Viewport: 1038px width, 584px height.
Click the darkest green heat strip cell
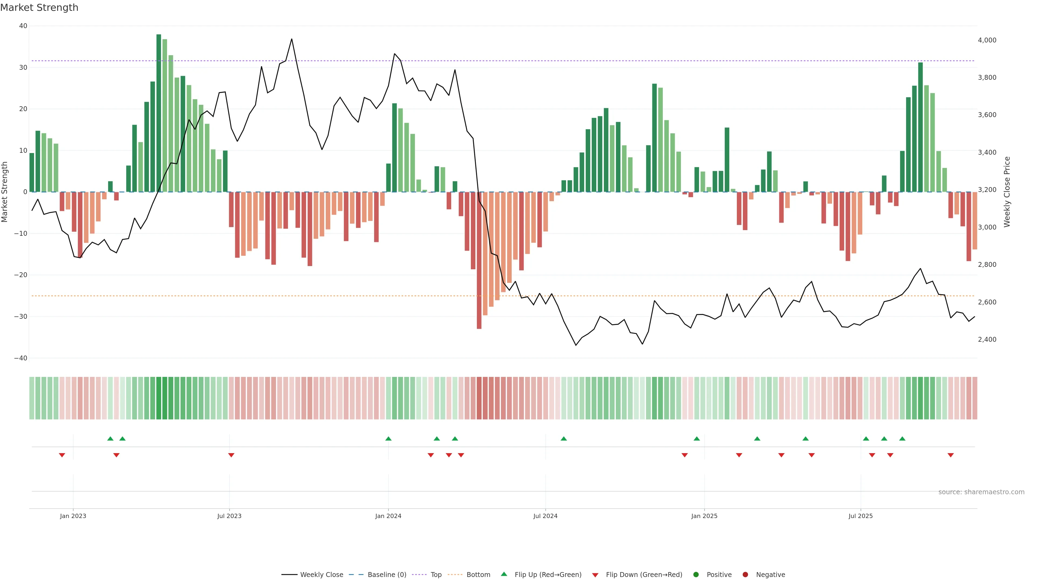tap(159, 398)
